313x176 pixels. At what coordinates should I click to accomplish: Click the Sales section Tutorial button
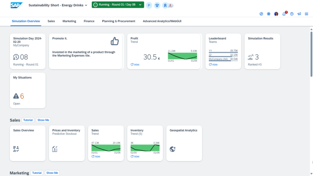[x=28, y=120]
